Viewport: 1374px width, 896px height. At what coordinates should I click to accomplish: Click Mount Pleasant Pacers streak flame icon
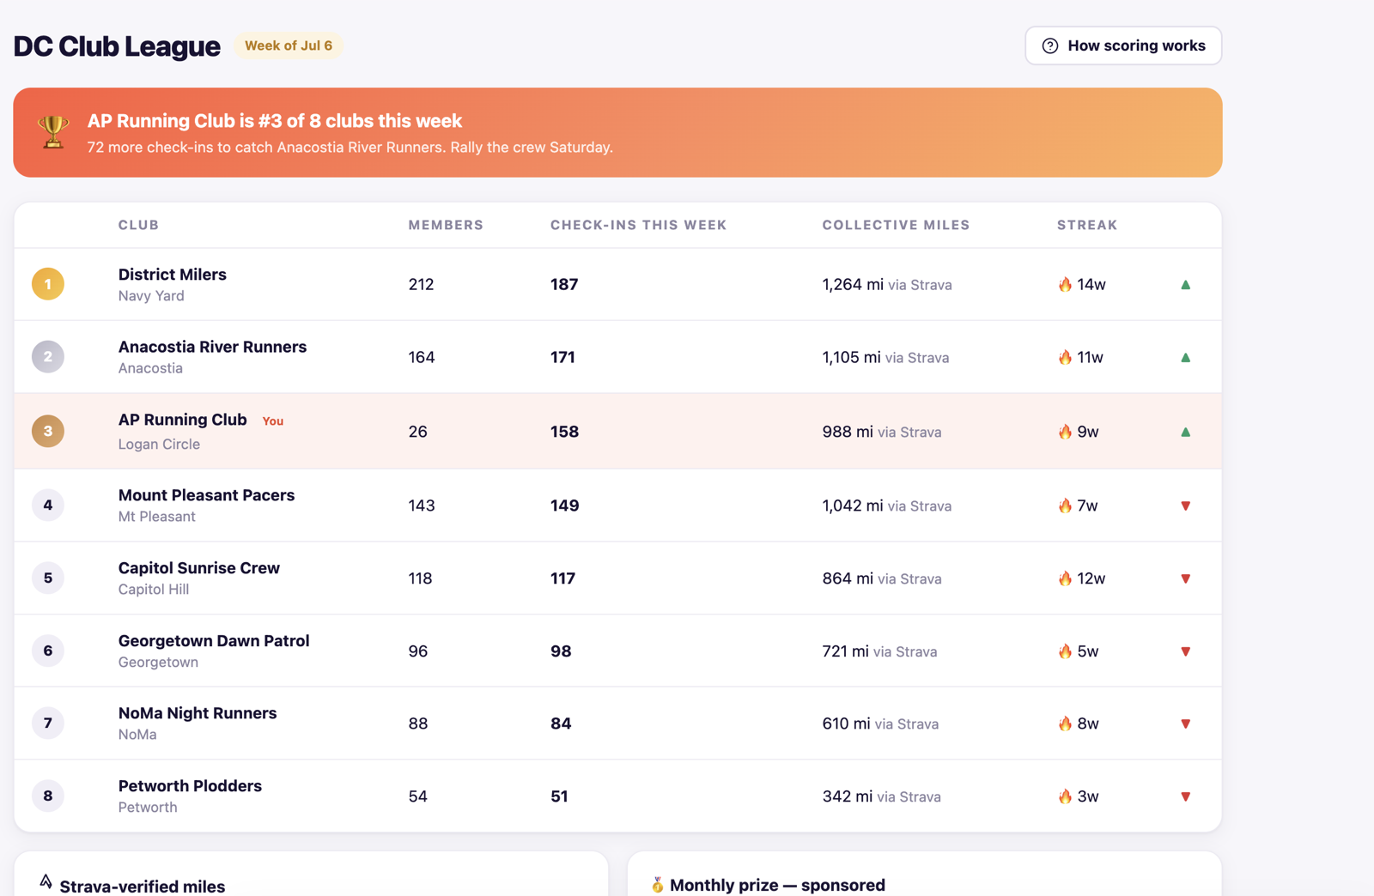(1065, 506)
